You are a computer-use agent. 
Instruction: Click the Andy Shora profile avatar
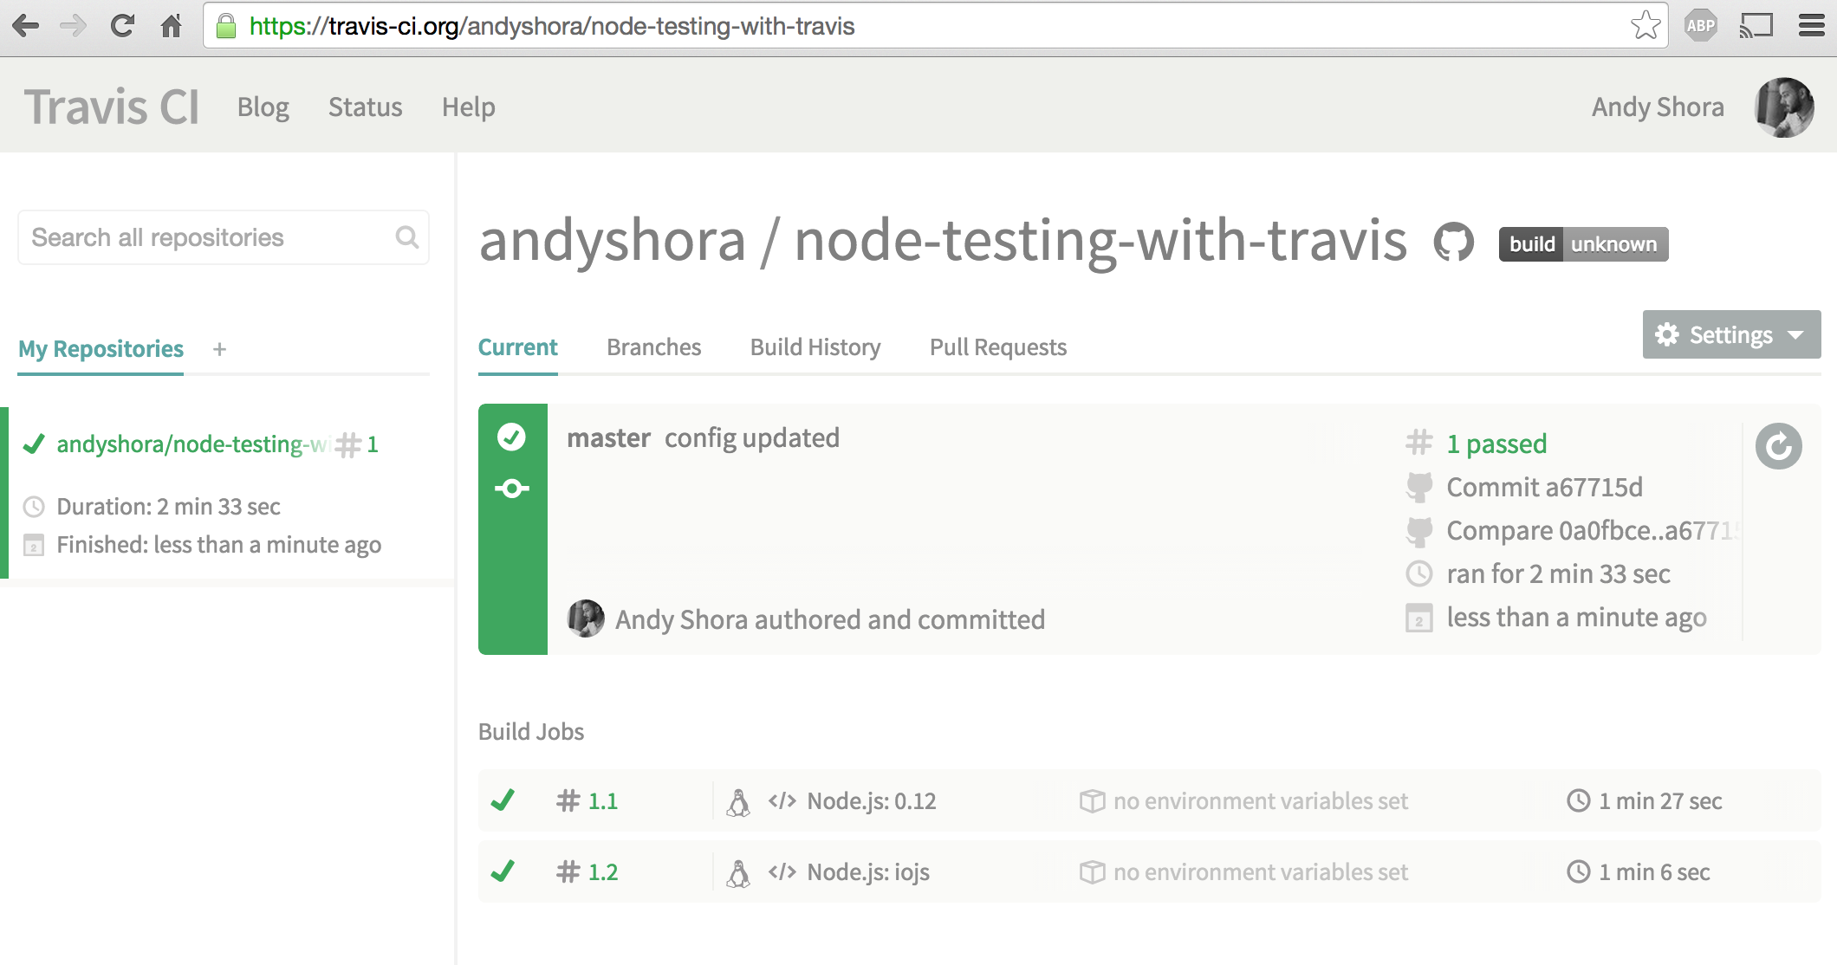(1783, 107)
